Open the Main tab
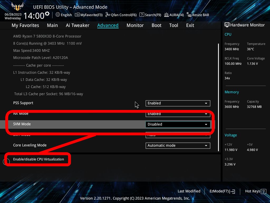 pyautogui.click(x=52, y=25)
